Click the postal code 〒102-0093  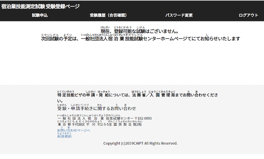pos(143,118)
